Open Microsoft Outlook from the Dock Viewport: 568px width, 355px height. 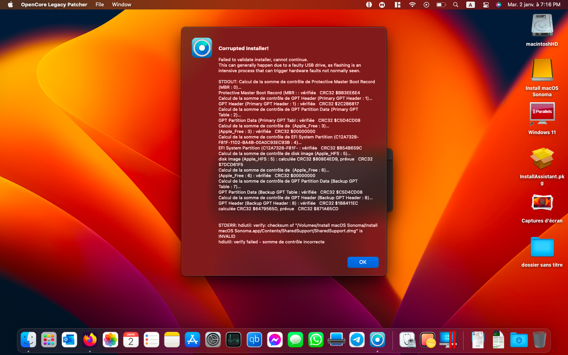pos(69,340)
